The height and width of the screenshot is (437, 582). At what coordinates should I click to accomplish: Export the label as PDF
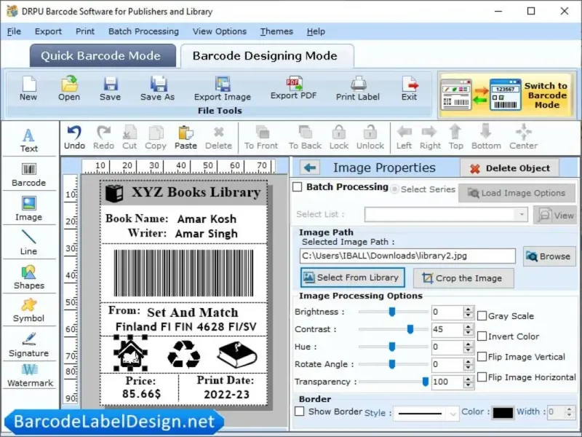294,88
